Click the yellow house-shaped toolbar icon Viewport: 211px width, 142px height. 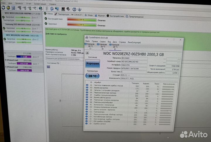8,8
